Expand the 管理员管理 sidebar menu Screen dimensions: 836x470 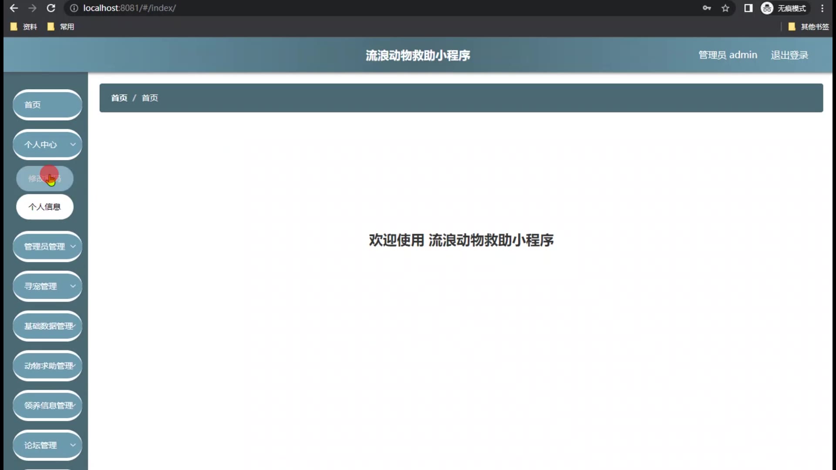click(x=47, y=247)
